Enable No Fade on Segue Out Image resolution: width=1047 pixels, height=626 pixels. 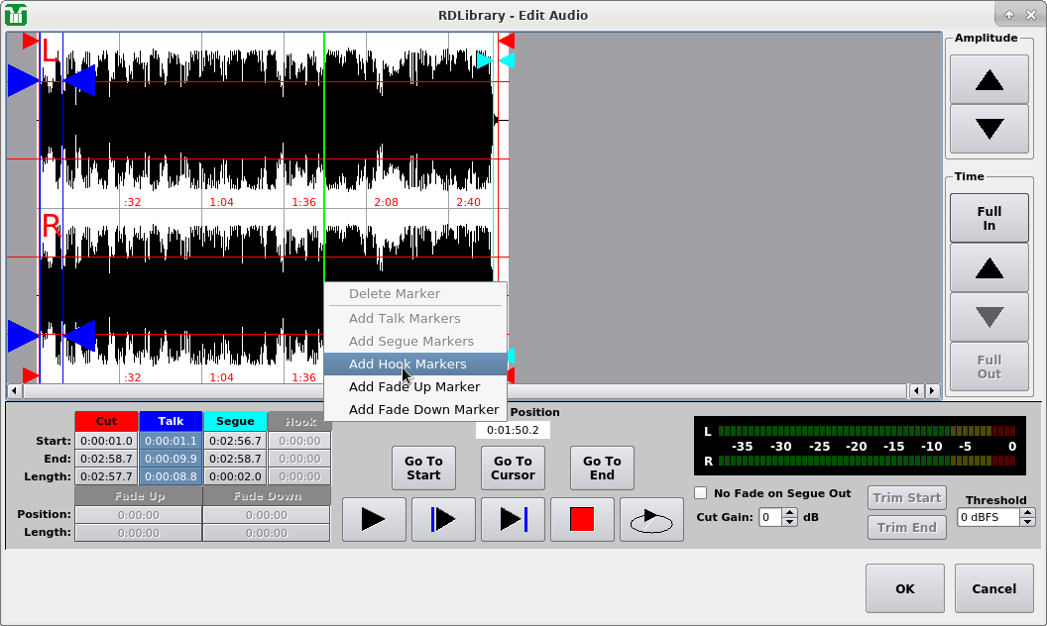[x=701, y=493]
